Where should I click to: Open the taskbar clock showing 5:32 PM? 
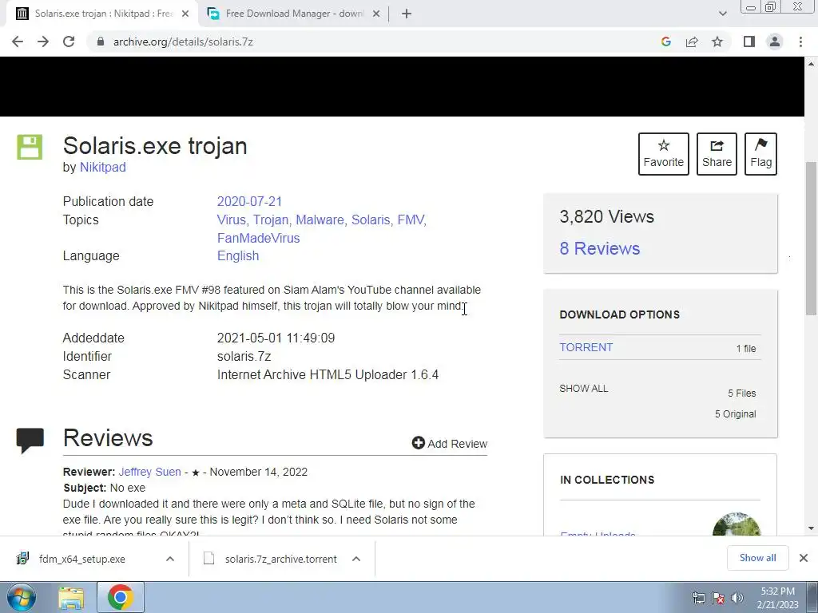tap(777, 598)
